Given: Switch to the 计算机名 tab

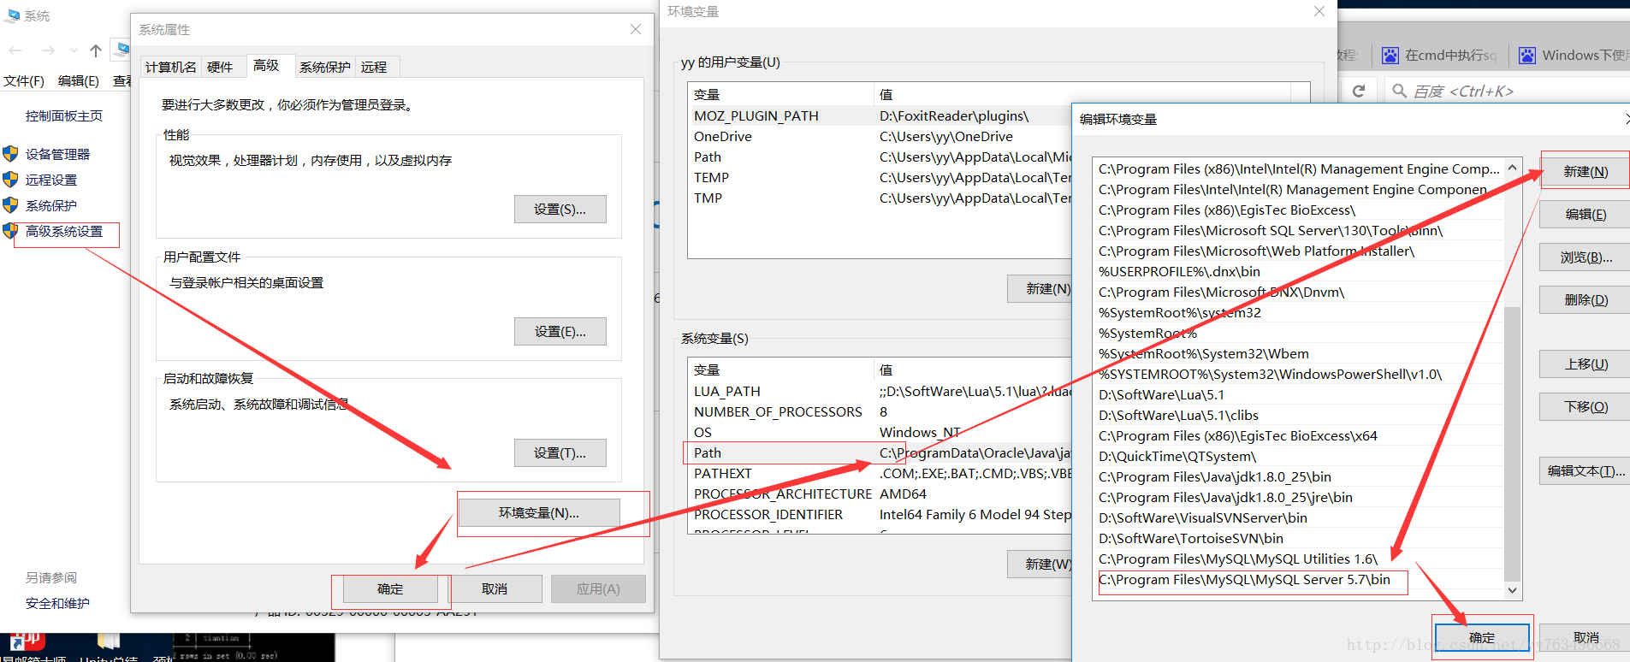Looking at the screenshot, I should point(170,67).
